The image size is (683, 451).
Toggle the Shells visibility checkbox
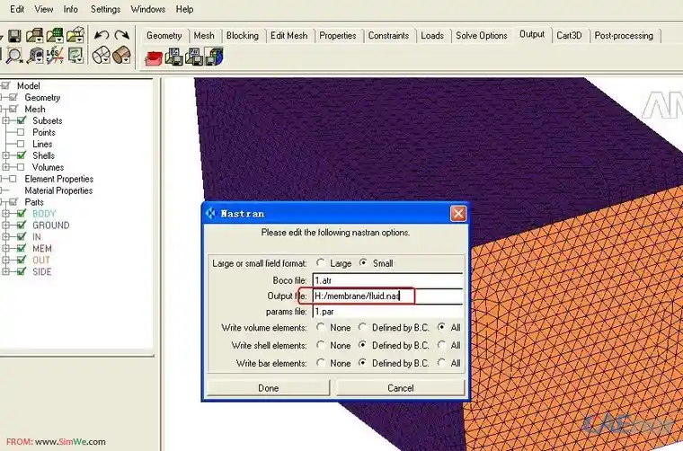coord(21,155)
